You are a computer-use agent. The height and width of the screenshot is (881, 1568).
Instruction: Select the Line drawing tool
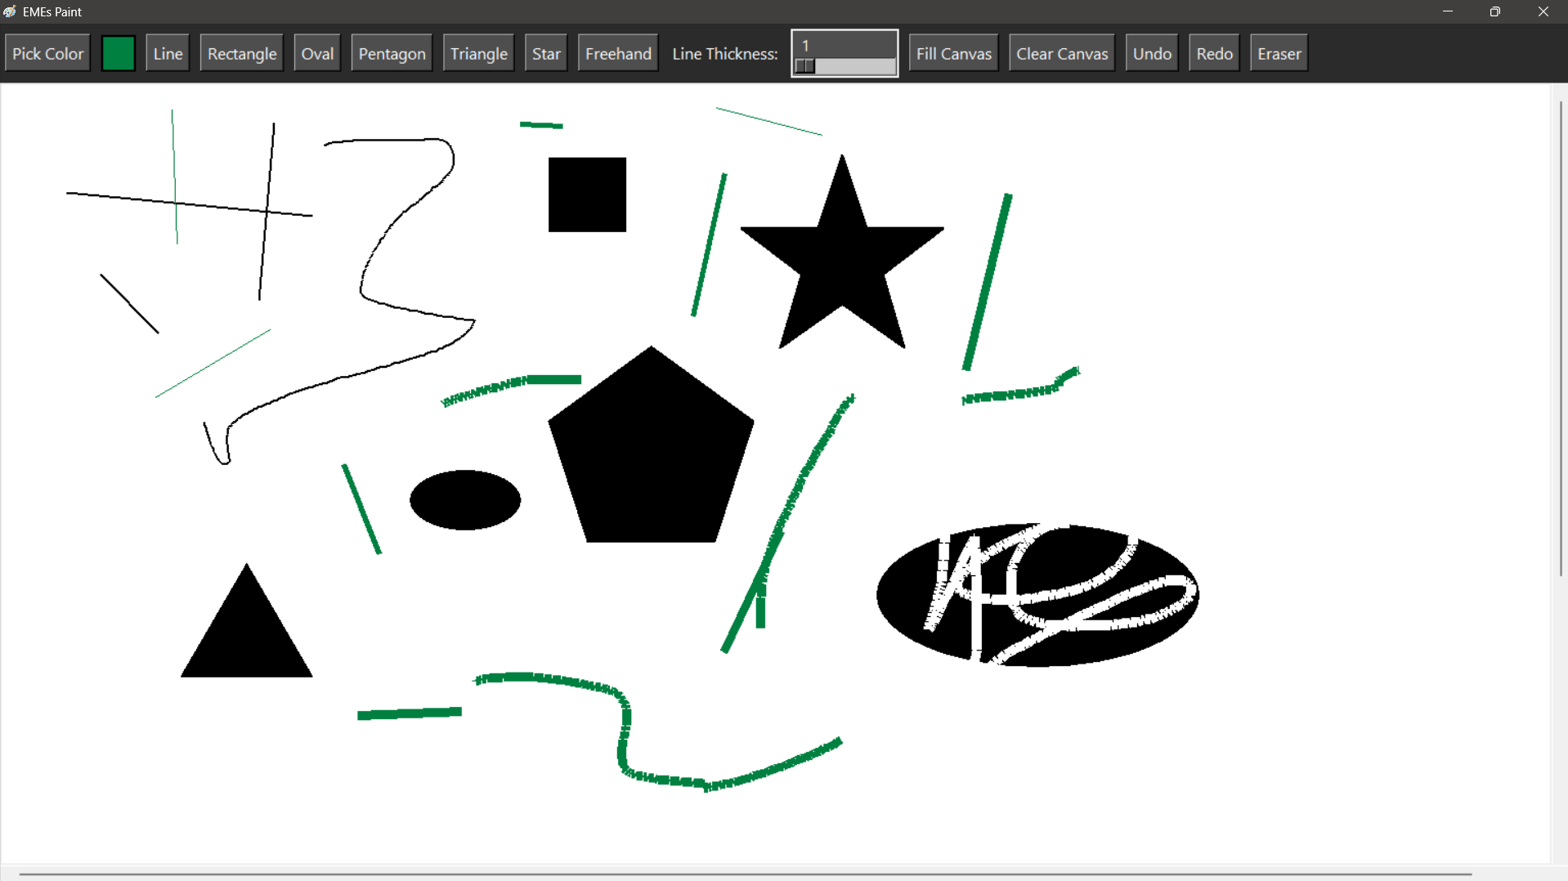[167, 52]
